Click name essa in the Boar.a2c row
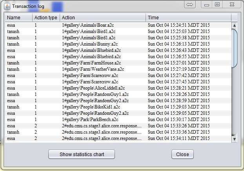Screen dimensions: 244x171 coord(11,25)
